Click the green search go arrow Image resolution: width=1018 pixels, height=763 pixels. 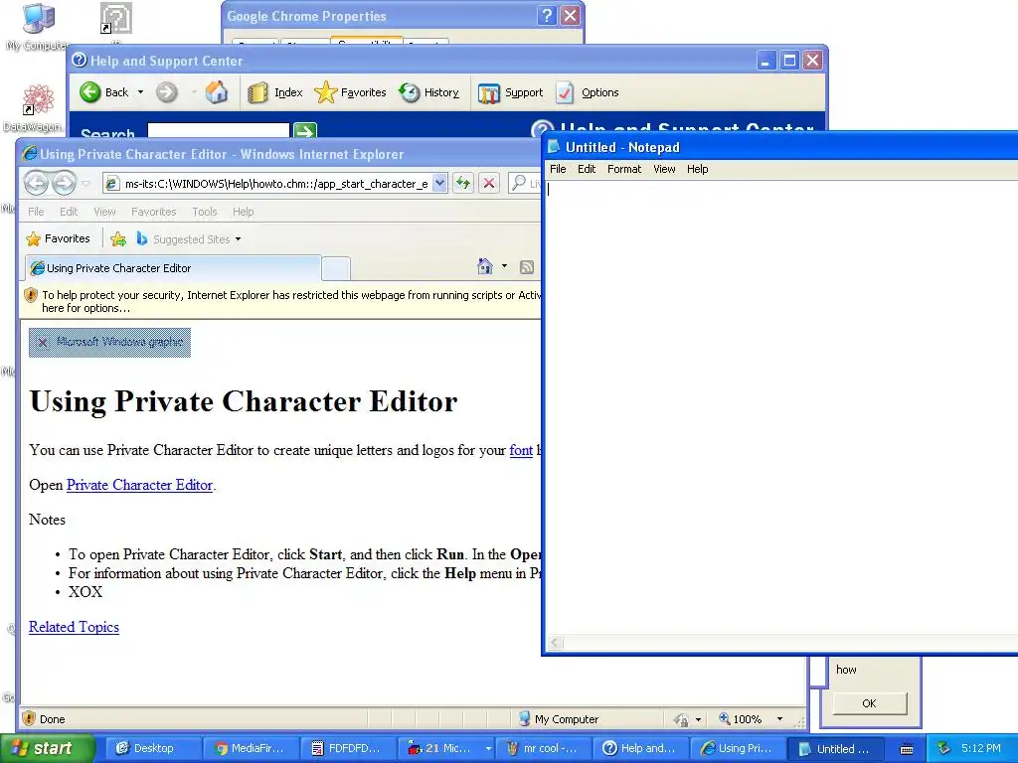tap(305, 130)
